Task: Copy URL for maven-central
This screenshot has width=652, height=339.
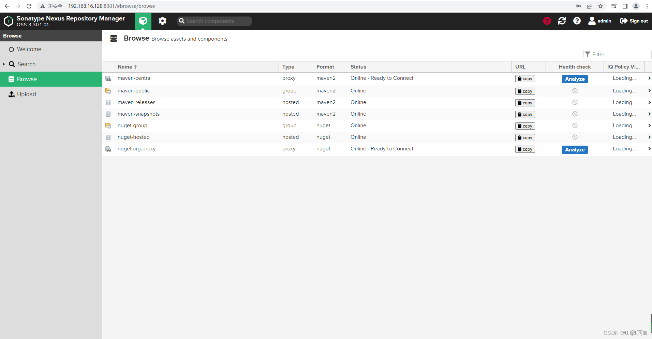Action: [x=525, y=79]
